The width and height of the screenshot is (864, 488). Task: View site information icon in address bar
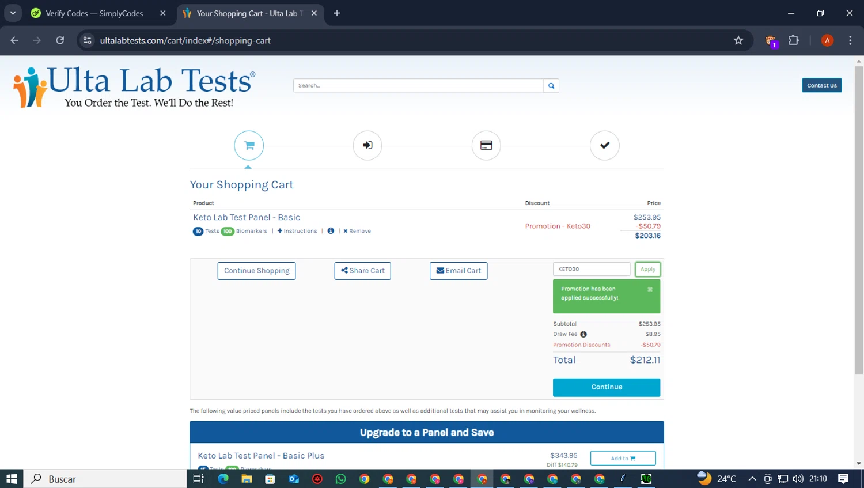[87, 40]
